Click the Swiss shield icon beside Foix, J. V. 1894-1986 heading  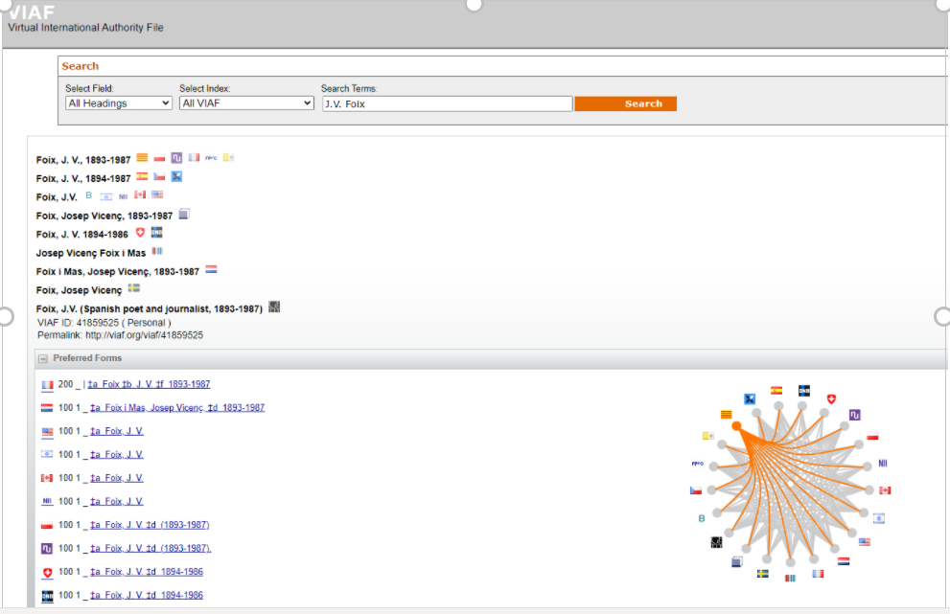[140, 233]
